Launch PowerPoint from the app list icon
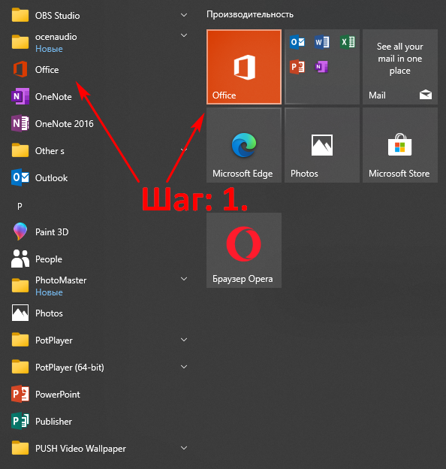Screen dimensions: 446x469 [x=20, y=394]
